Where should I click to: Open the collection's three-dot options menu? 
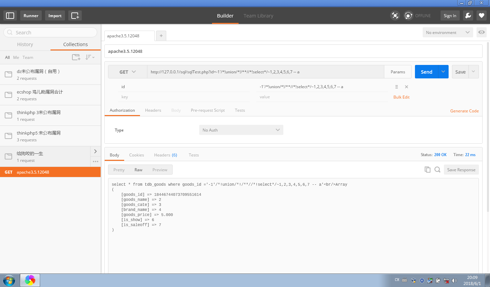tap(96, 162)
